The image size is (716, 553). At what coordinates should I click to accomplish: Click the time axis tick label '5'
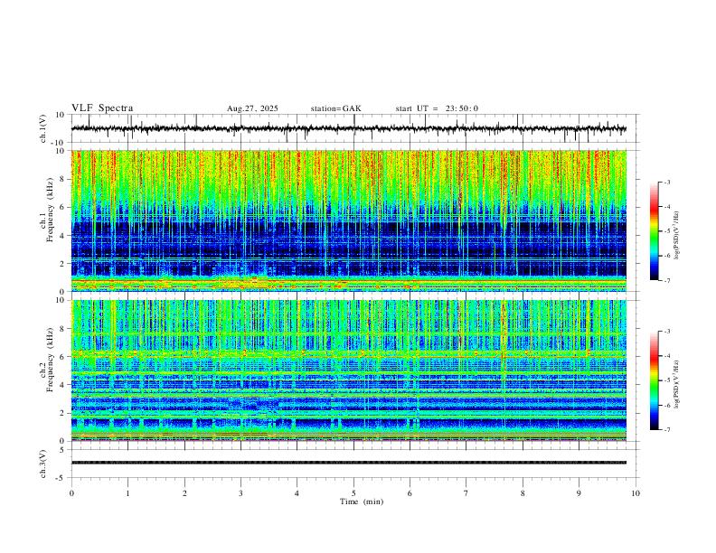(x=353, y=493)
